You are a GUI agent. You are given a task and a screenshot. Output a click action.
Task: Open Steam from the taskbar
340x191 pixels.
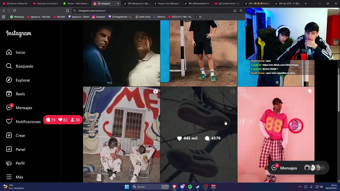tap(198, 187)
